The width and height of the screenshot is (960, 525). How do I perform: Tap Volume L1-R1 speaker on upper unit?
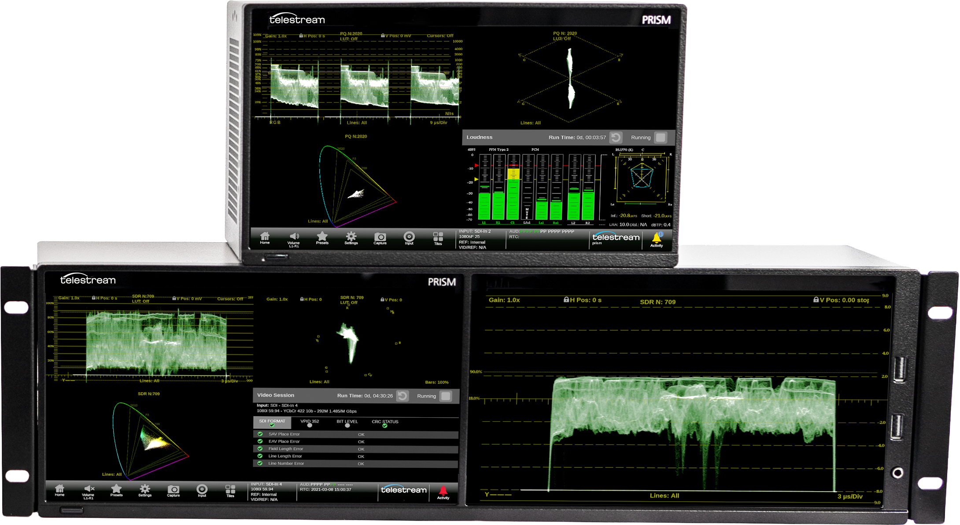[x=294, y=239]
